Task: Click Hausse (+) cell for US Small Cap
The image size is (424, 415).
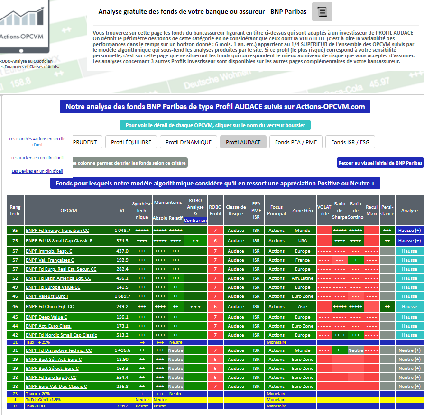Action: click(409, 240)
